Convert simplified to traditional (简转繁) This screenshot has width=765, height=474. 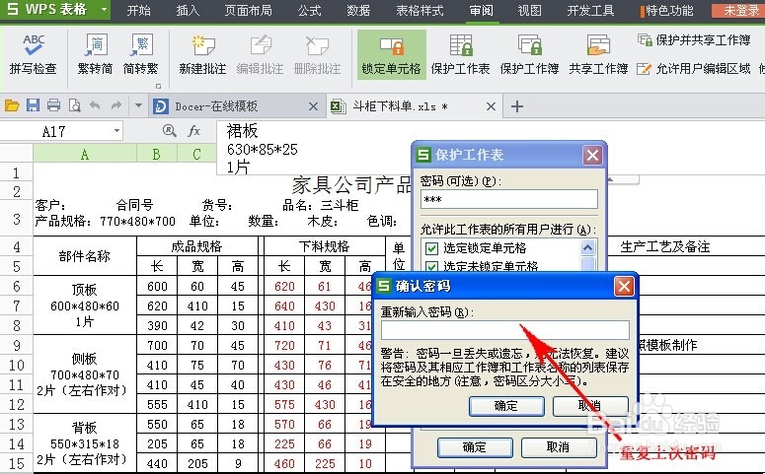(x=141, y=54)
